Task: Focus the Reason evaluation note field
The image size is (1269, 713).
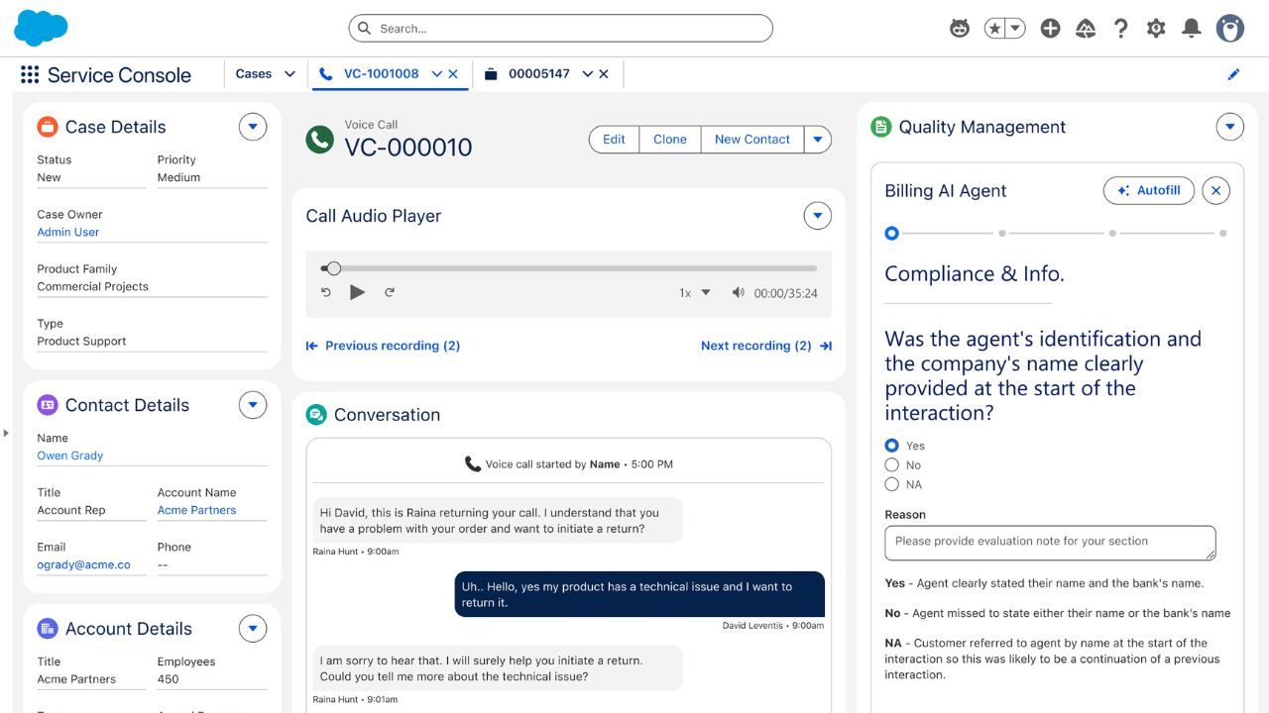Action: [1050, 543]
